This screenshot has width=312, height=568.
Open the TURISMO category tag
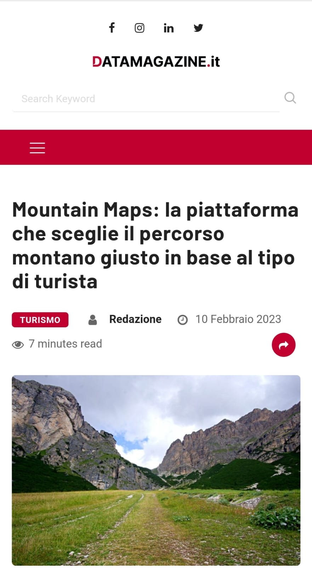pos(40,320)
